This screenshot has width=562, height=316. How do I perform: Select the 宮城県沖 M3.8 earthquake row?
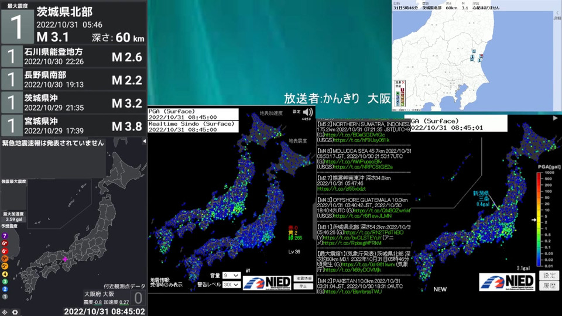click(x=74, y=125)
